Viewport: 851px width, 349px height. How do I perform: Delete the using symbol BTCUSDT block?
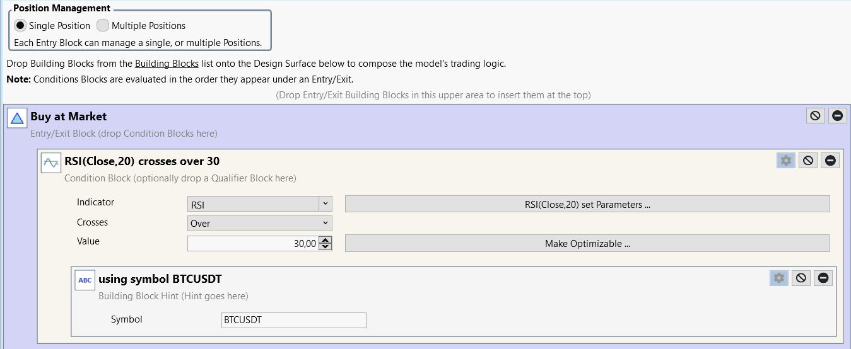pyautogui.click(x=823, y=278)
